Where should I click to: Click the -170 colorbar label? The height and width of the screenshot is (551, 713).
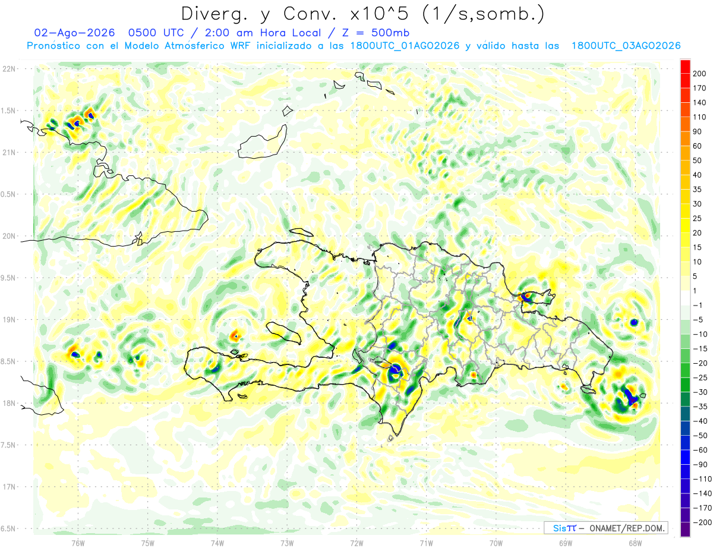point(703,508)
